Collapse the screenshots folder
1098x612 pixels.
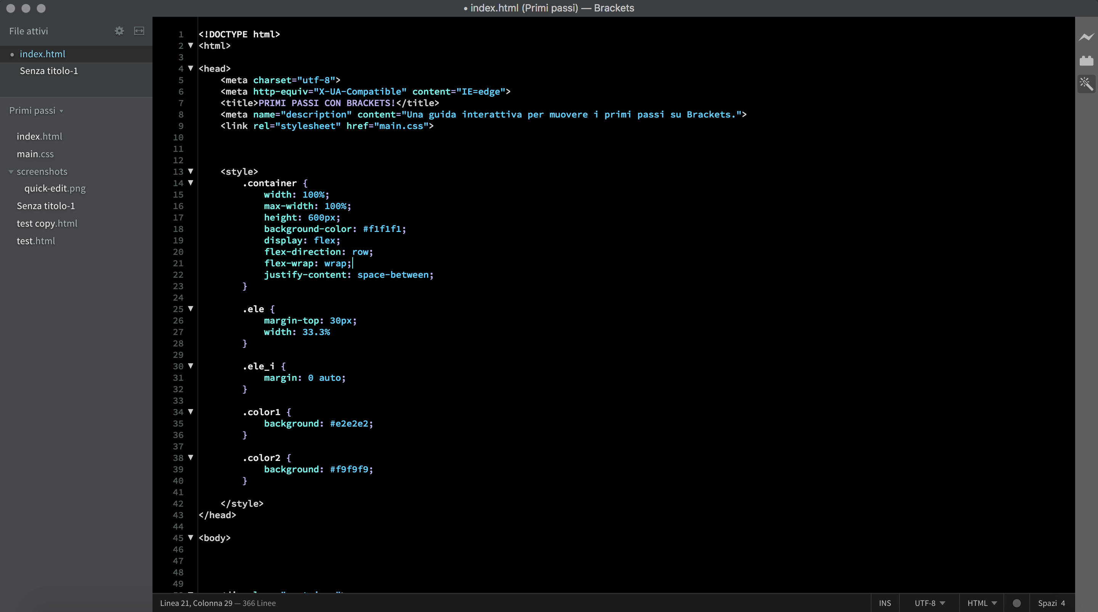click(11, 172)
